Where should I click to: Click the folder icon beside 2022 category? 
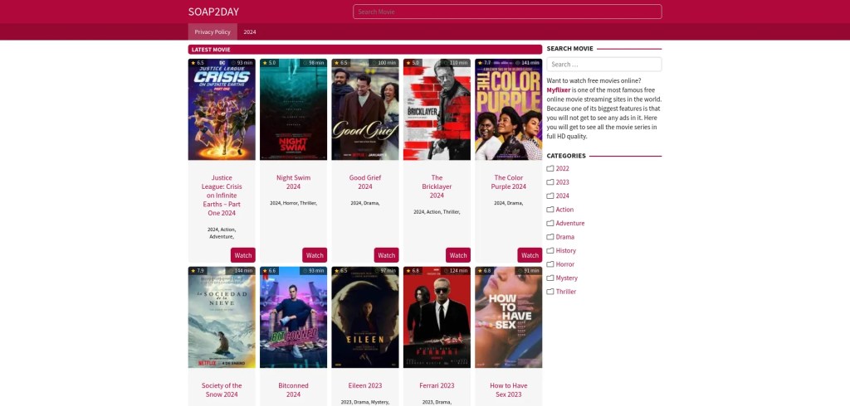tap(550, 169)
